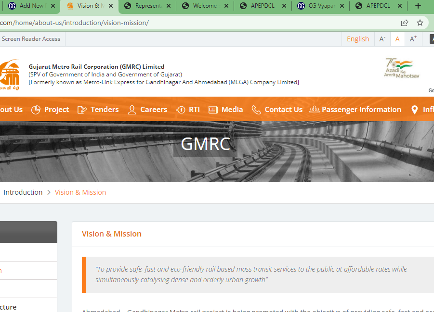Close the Add New tab

point(53,6)
